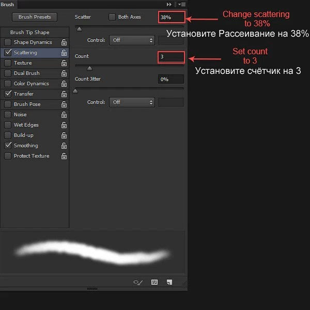Toggle the lock icon for Scattering
This screenshot has height=310, width=310.
tap(64, 53)
